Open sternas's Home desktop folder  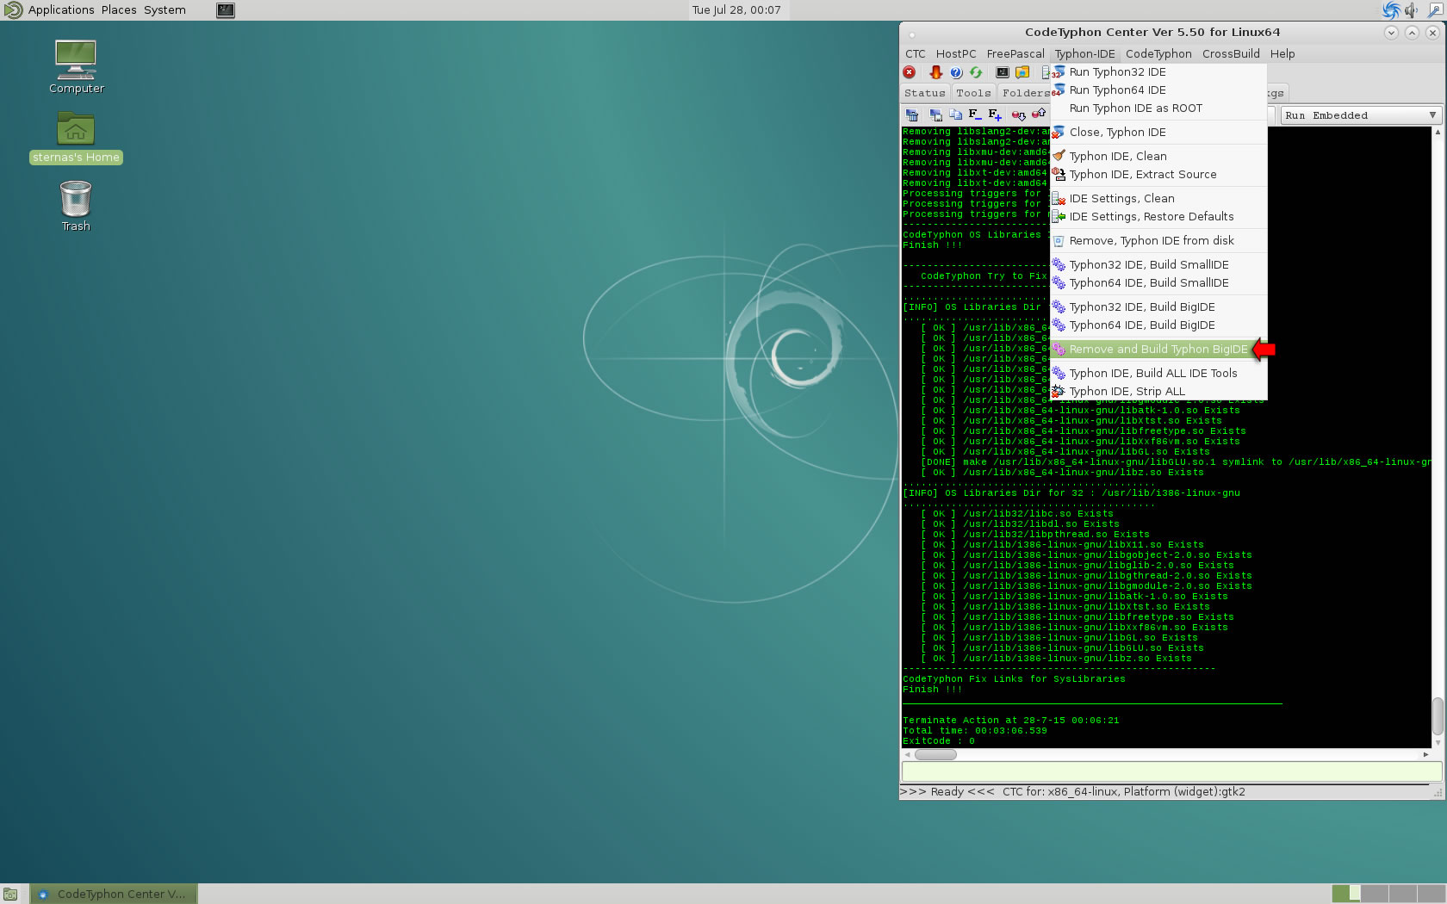(76, 138)
